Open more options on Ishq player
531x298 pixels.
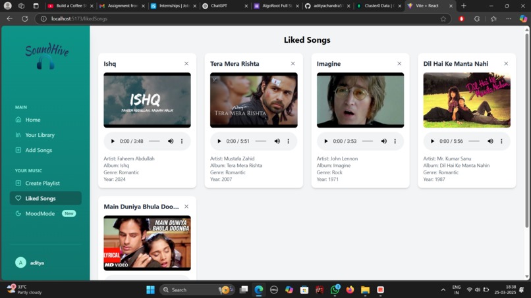tap(182, 141)
